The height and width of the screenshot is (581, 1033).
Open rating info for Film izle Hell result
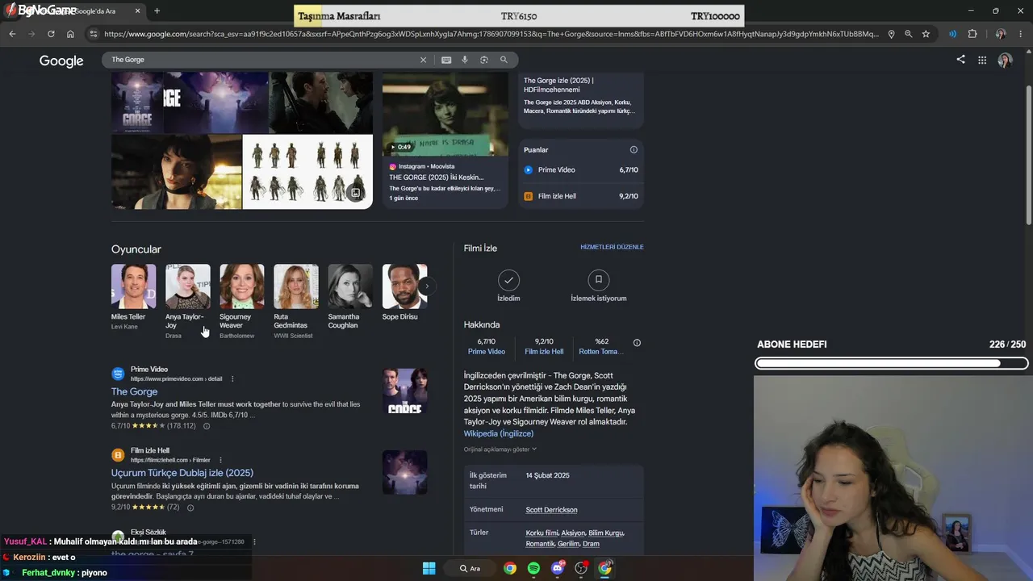(x=190, y=508)
